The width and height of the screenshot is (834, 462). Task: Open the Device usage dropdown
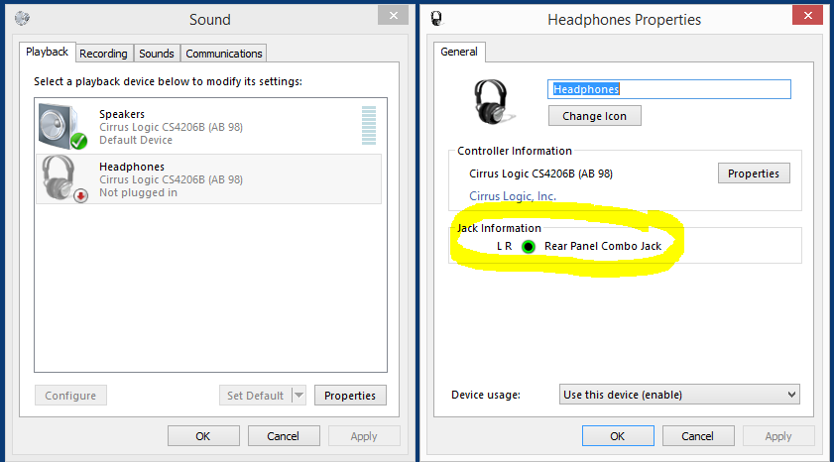679,395
